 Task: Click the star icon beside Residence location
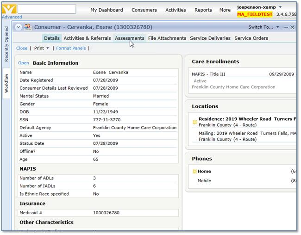pos(195,122)
